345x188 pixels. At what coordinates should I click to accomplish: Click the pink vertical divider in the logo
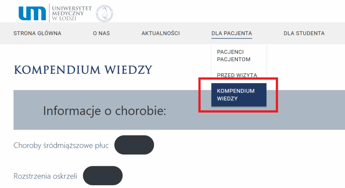point(49,13)
